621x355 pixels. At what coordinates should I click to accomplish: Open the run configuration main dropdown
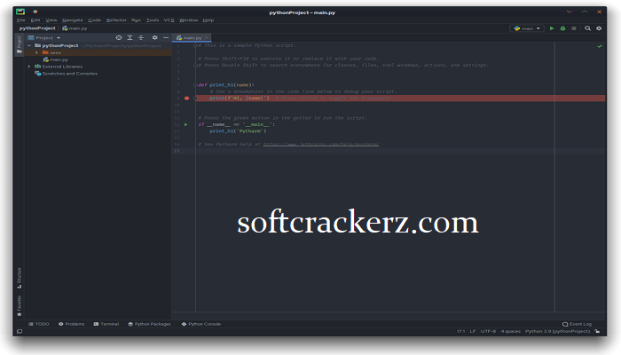click(x=527, y=28)
